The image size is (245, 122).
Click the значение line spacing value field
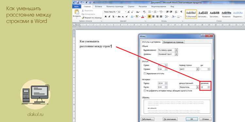coord(204,87)
